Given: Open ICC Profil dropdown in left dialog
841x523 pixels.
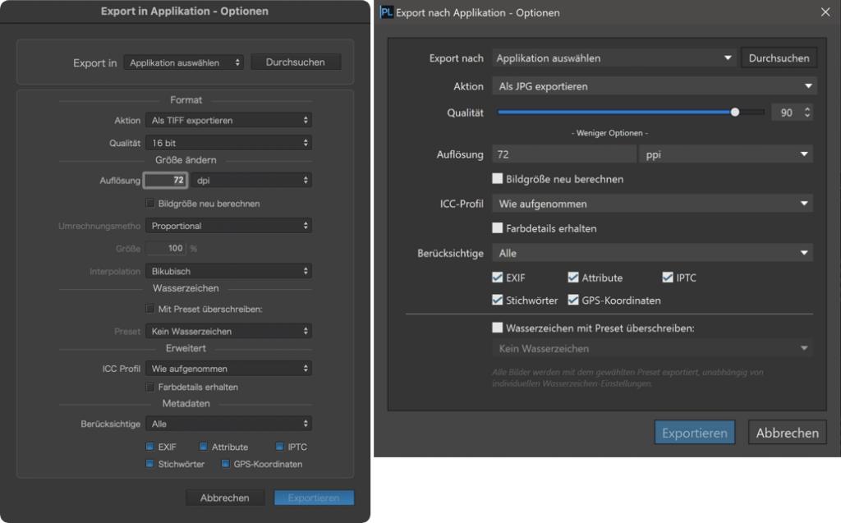Looking at the screenshot, I should [x=228, y=369].
